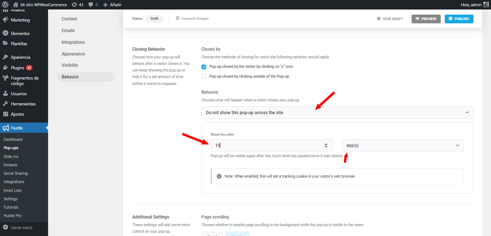Screen dimensions: 491x236
Task: Click the Apariencia brush icon
Action: coord(5,57)
